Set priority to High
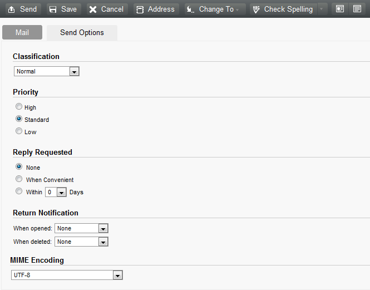 19,107
